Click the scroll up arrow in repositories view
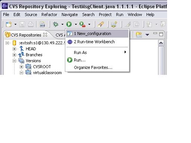The width and height of the screenshot is (191, 143). click(161, 43)
